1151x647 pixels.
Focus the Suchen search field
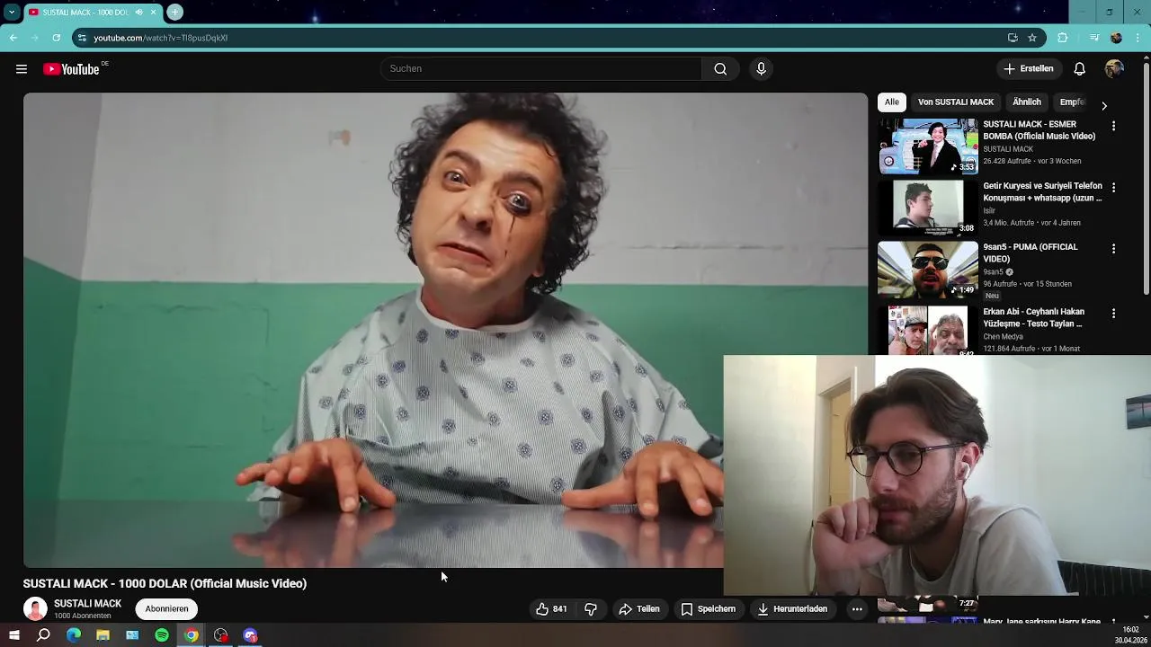[540, 69]
